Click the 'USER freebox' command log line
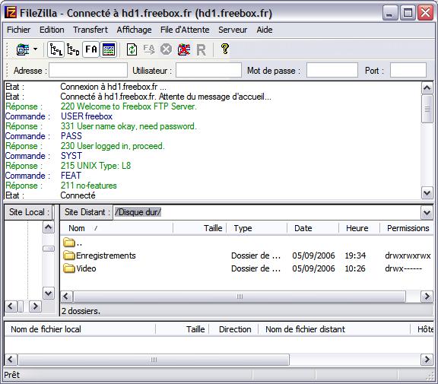Viewport: 438px width, 384px height. pos(87,116)
